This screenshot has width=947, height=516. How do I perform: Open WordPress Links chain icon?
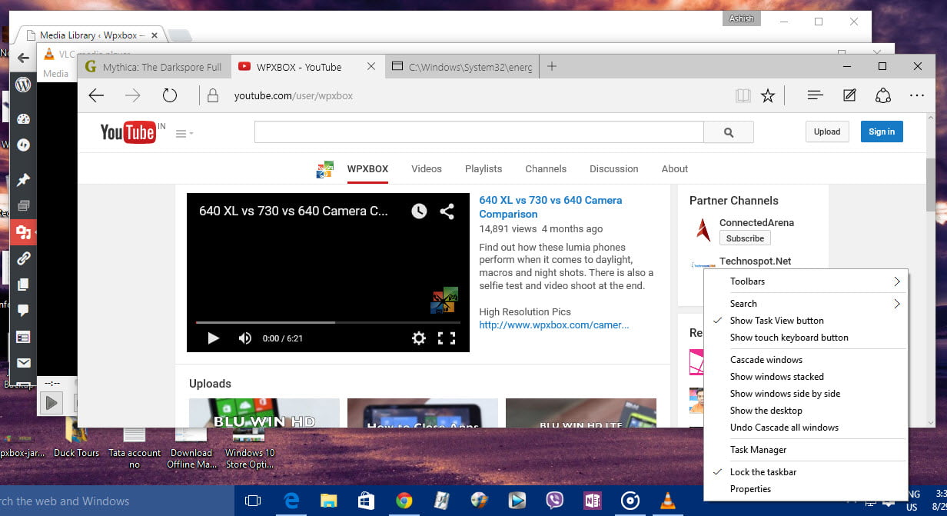point(23,258)
